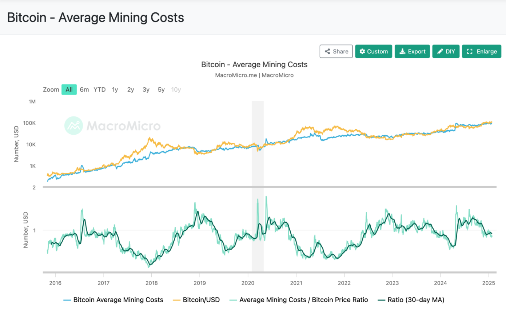
Task: Click the MacroMicro.me subtitle link
Action: coord(236,75)
